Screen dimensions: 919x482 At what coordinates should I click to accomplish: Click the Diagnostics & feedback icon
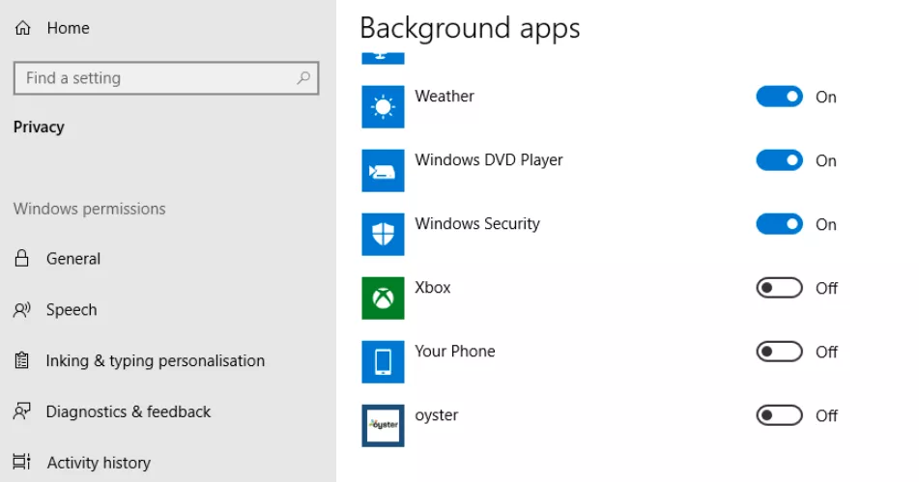21,411
